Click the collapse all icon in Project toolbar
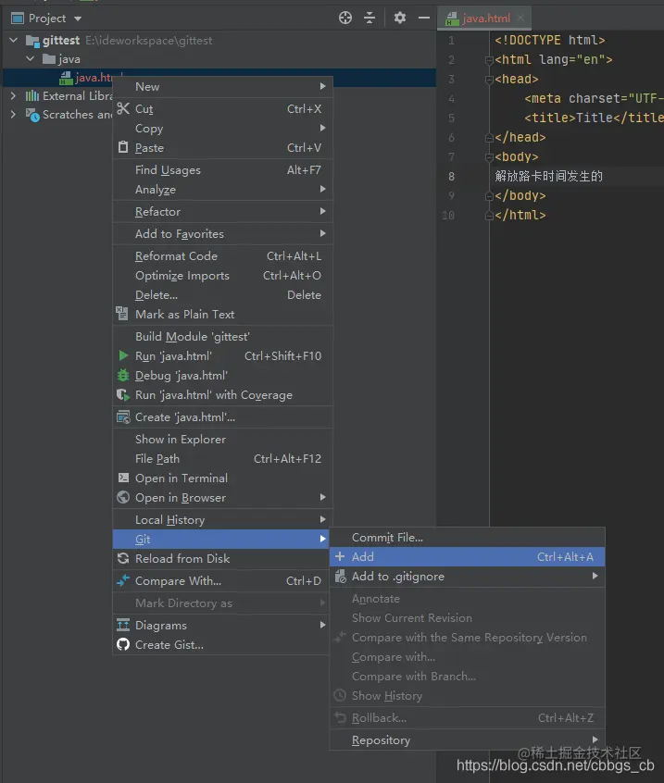Image resolution: width=664 pixels, height=783 pixels. click(x=370, y=18)
